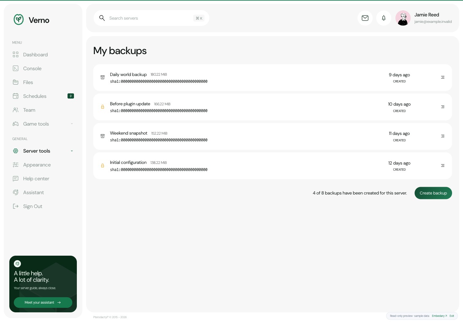Collapse the Server tools chevron
463x322 pixels.
pos(72,151)
